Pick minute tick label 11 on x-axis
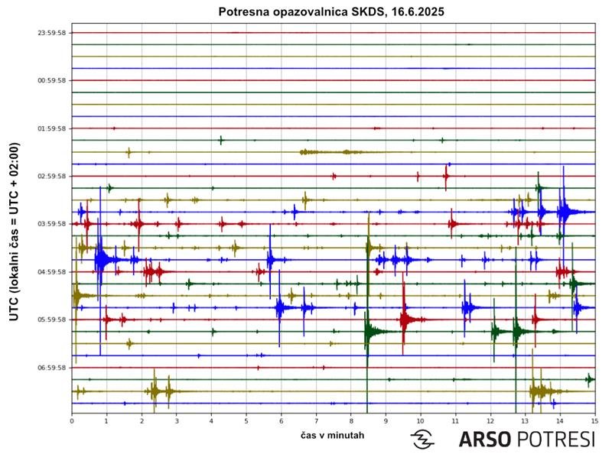The image size is (612, 464). pyautogui.click(x=455, y=421)
